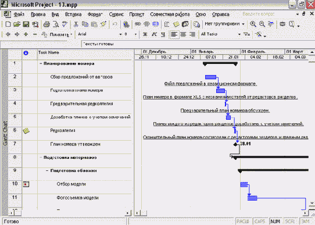Click the Print icon
315x225 pixels.
pos(46,24)
